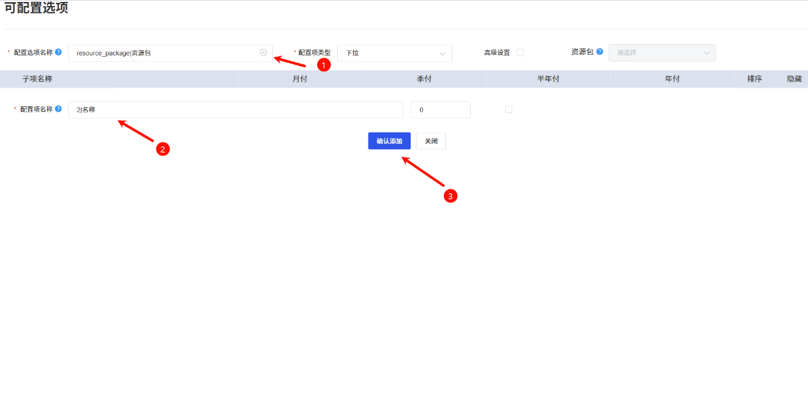Click the 确认添加 confirm button
The height and width of the screenshot is (402, 808).
[x=389, y=140]
